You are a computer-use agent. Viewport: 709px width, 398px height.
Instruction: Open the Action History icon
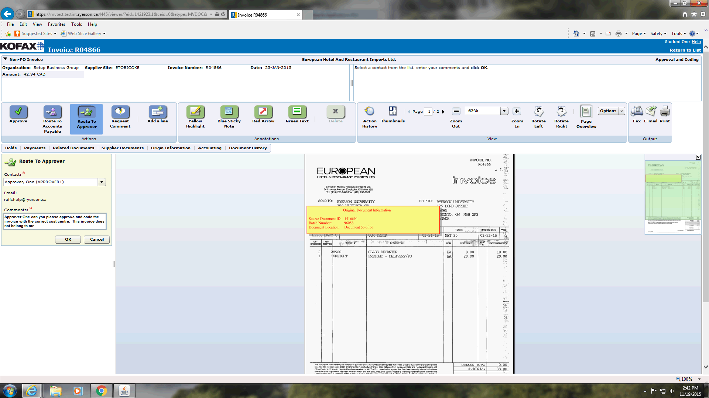pyautogui.click(x=369, y=111)
